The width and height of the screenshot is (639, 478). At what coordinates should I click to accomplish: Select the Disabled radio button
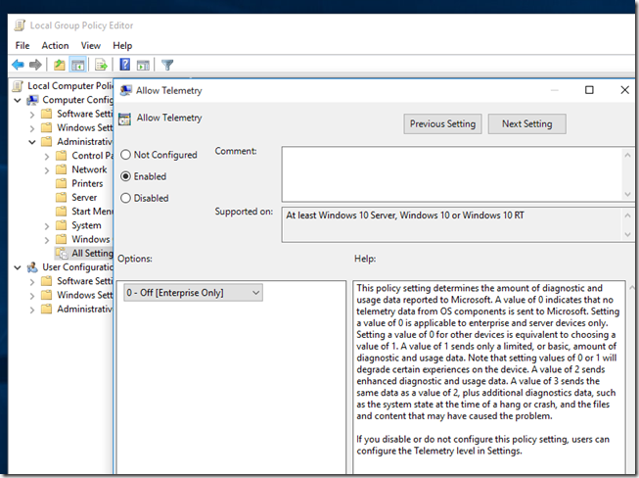point(125,198)
